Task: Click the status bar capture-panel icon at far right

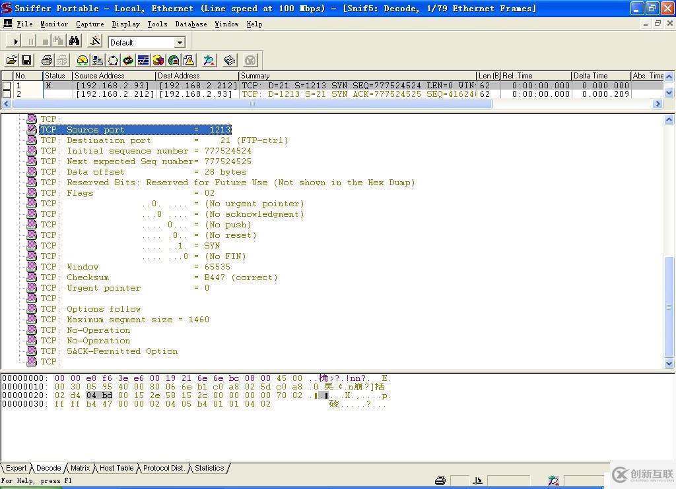Action: pos(554,480)
